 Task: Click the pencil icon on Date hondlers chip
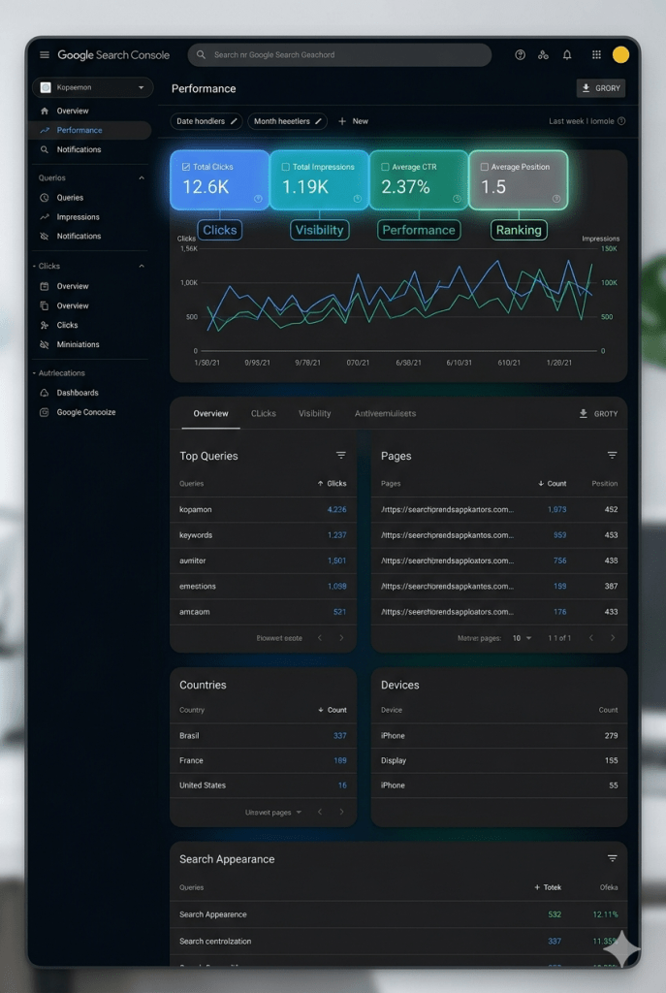pos(234,121)
